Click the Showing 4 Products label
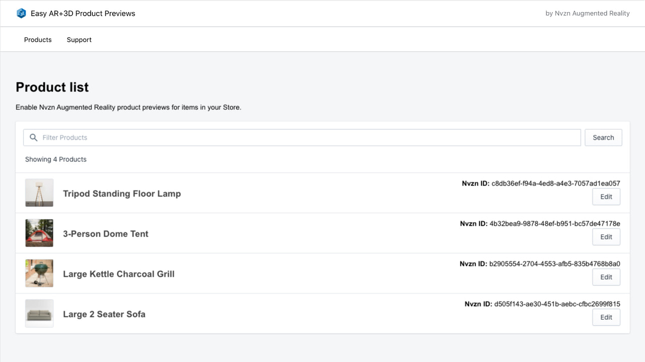This screenshot has width=645, height=362. (55, 159)
